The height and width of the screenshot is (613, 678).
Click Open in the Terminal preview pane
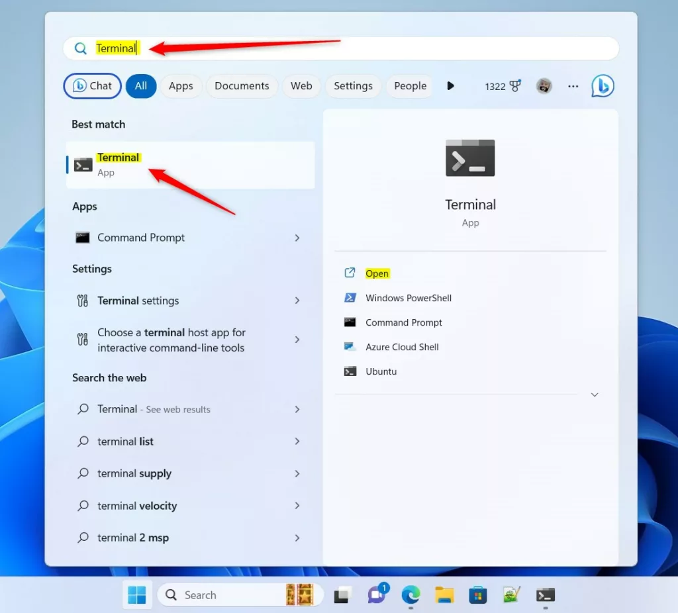(377, 273)
